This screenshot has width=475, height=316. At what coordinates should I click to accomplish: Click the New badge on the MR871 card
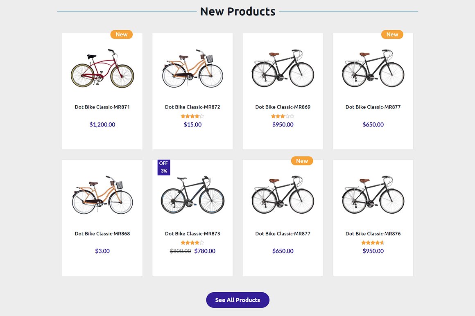[x=122, y=34]
